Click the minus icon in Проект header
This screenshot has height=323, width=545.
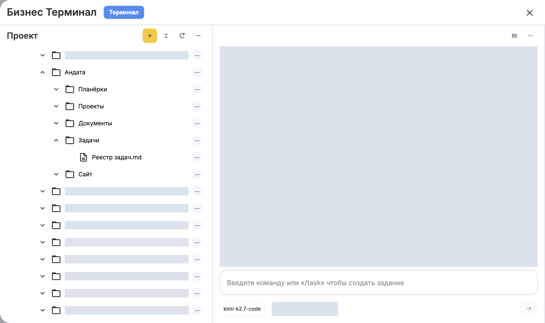tap(198, 36)
